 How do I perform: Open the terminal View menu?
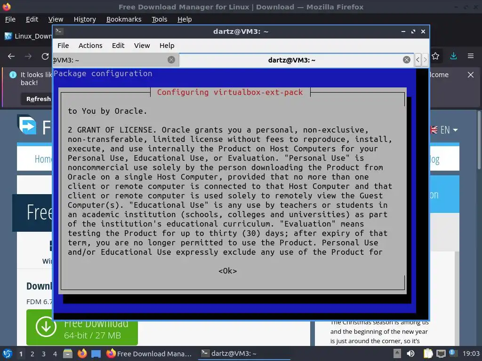(x=142, y=46)
